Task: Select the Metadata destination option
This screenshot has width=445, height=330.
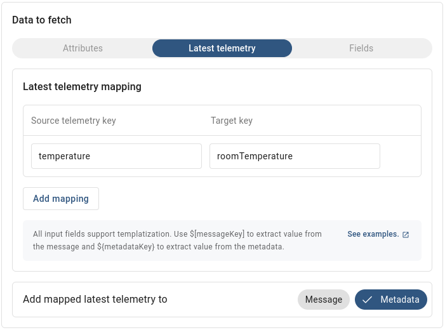Action: (x=391, y=300)
